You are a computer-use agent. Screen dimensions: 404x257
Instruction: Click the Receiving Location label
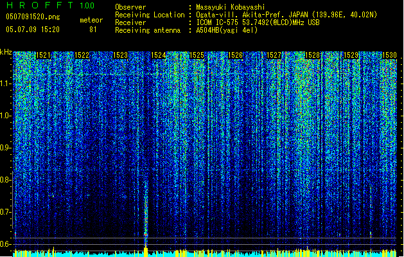click(150, 15)
